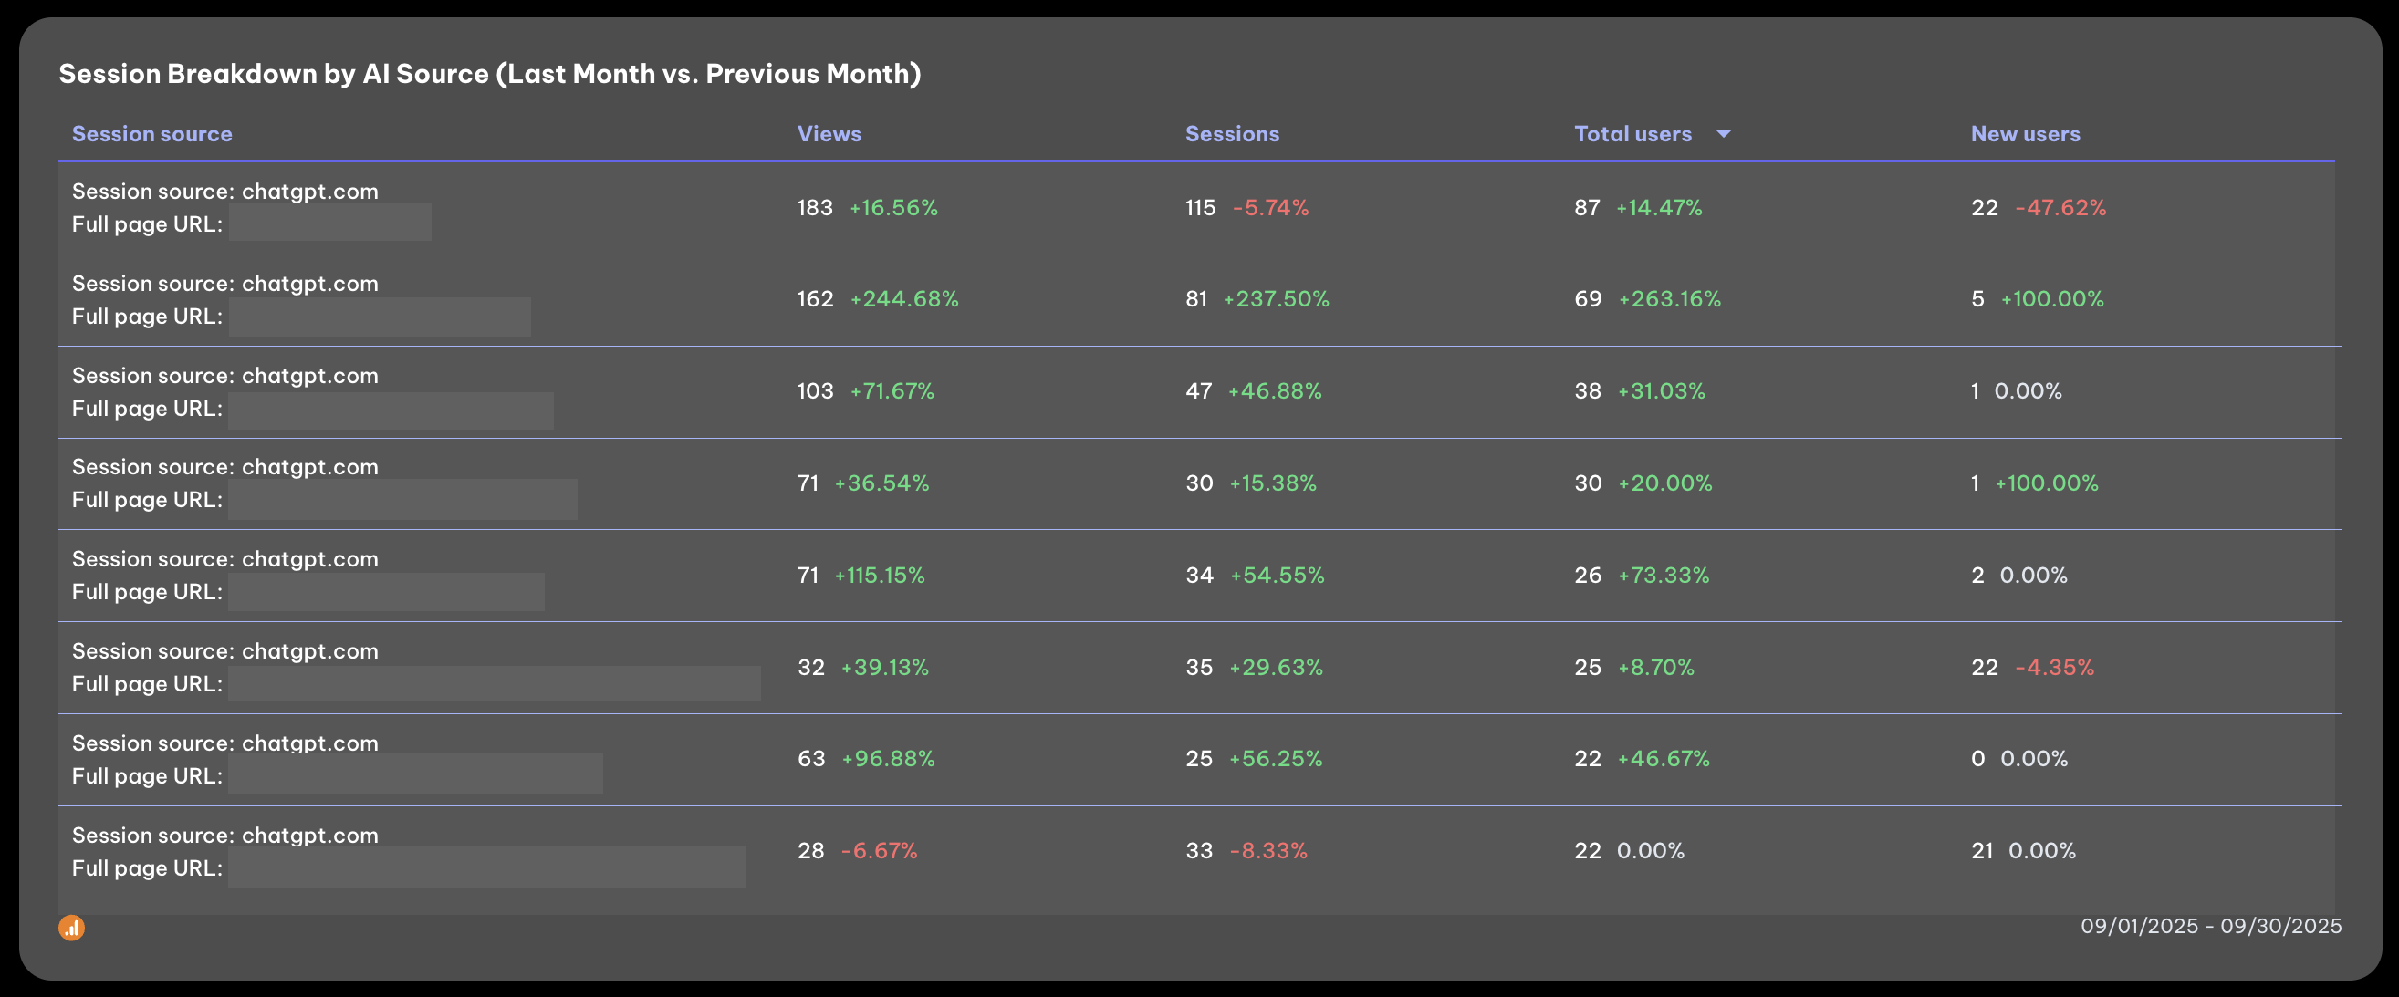Select the date range 09/01/2025 - 09/30/2025
The width and height of the screenshot is (2399, 997).
click(x=2211, y=926)
